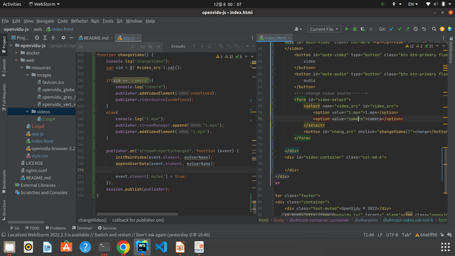455x256 pixels.
Task: Click the Git update project arrow
Action: tap(391, 29)
